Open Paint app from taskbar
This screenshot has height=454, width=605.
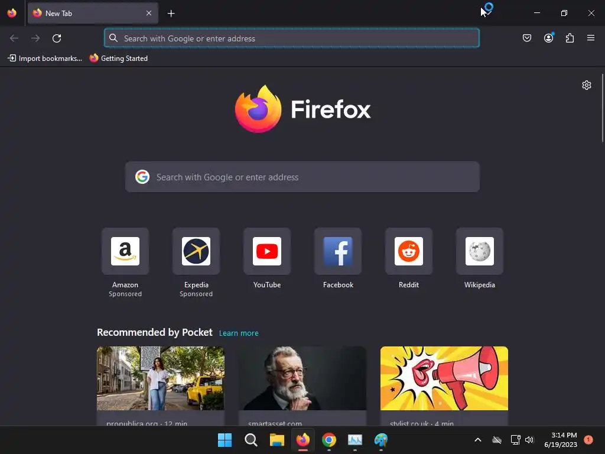click(x=381, y=440)
